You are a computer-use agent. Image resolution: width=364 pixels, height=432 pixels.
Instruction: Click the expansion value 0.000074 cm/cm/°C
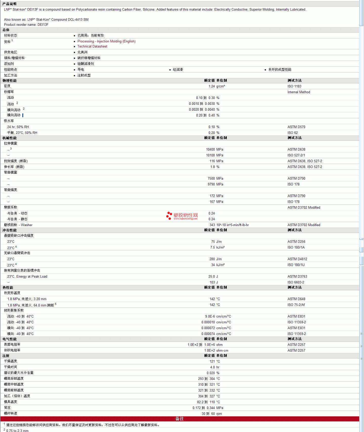point(216,334)
